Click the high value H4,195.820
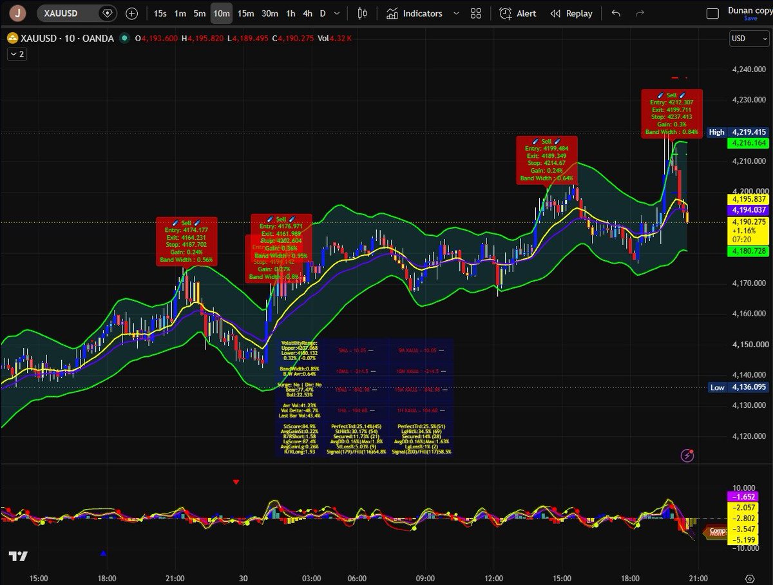Viewport: 773px width, 585px height. coord(202,39)
